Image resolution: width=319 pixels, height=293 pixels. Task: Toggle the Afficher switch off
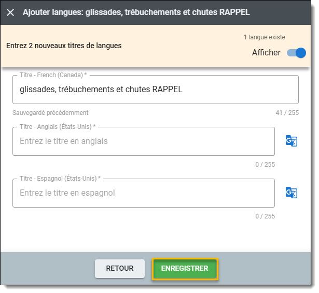tap(297, 52)
